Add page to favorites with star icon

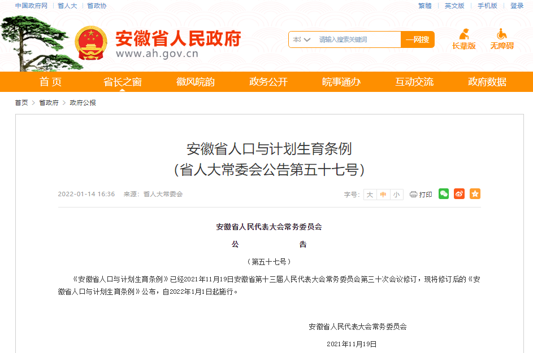pyautogui.click(x=475, y=194)
